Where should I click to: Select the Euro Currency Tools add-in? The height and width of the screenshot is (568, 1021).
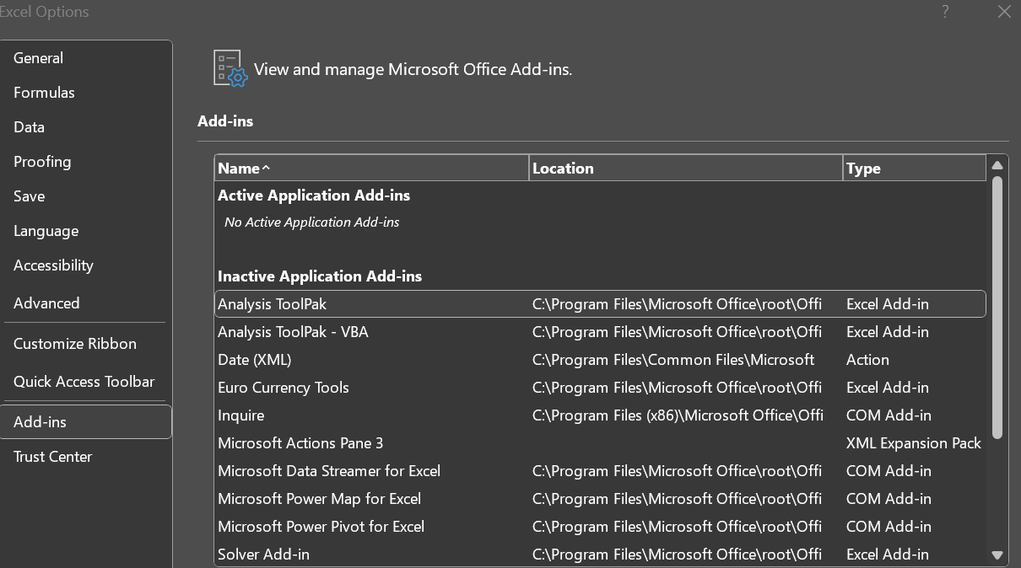click(600, 388)
